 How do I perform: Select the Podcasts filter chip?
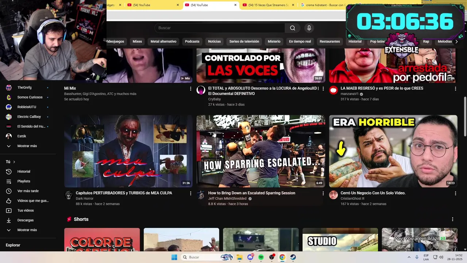192,42
